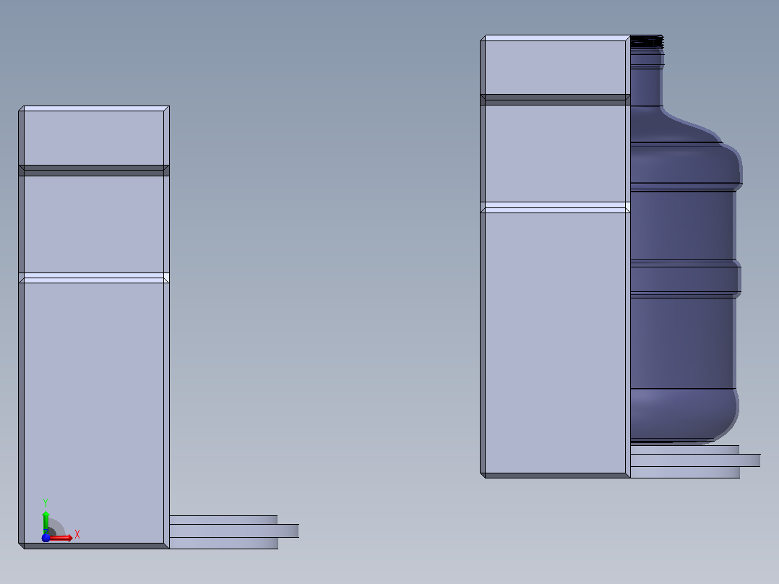Pick the top front panel of the cabinet with the bottle

555,68
